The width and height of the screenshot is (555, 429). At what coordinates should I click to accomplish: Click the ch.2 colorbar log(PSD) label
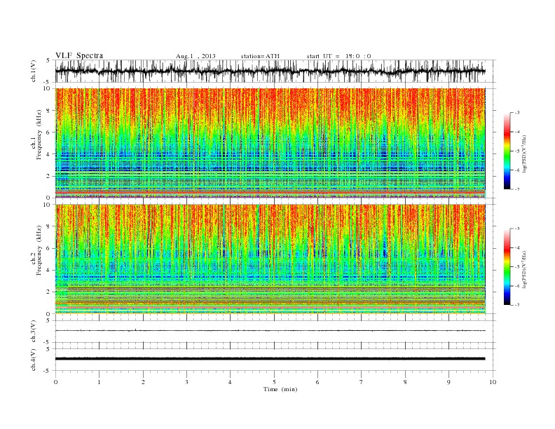(x=525, y=269)
